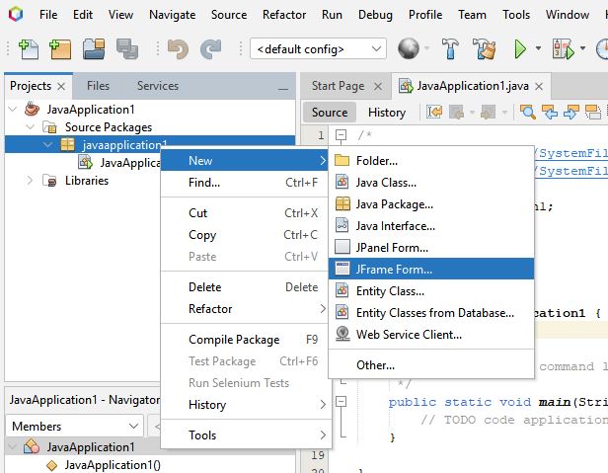Click the New Project toolbar icon
The image size is (608, 473).
click(x=61, y=49)
